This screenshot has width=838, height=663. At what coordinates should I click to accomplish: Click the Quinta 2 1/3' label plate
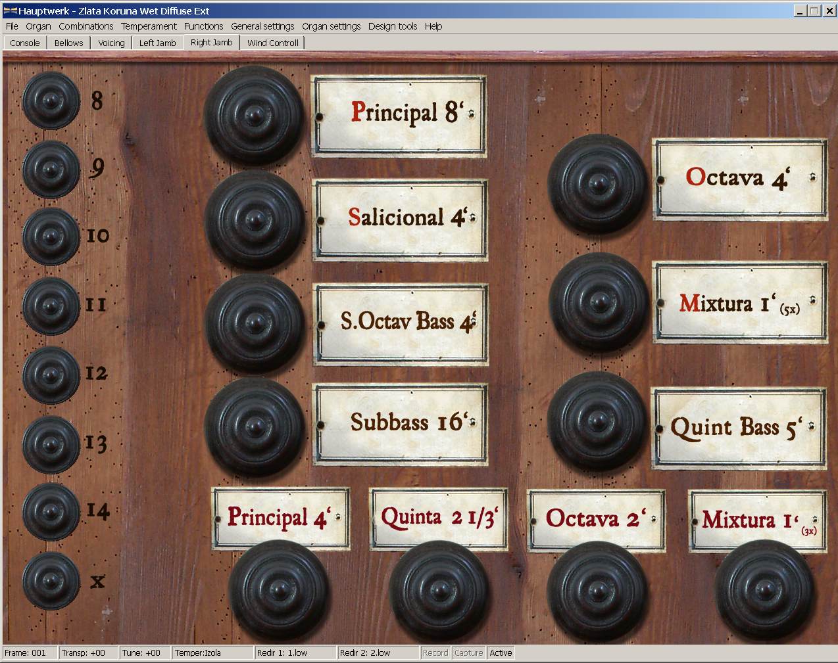tap(439, 518)
